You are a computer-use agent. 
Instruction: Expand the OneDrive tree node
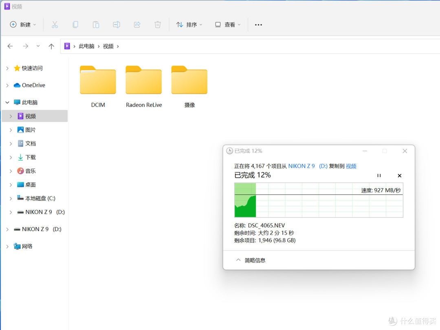(x=7, y=85)
